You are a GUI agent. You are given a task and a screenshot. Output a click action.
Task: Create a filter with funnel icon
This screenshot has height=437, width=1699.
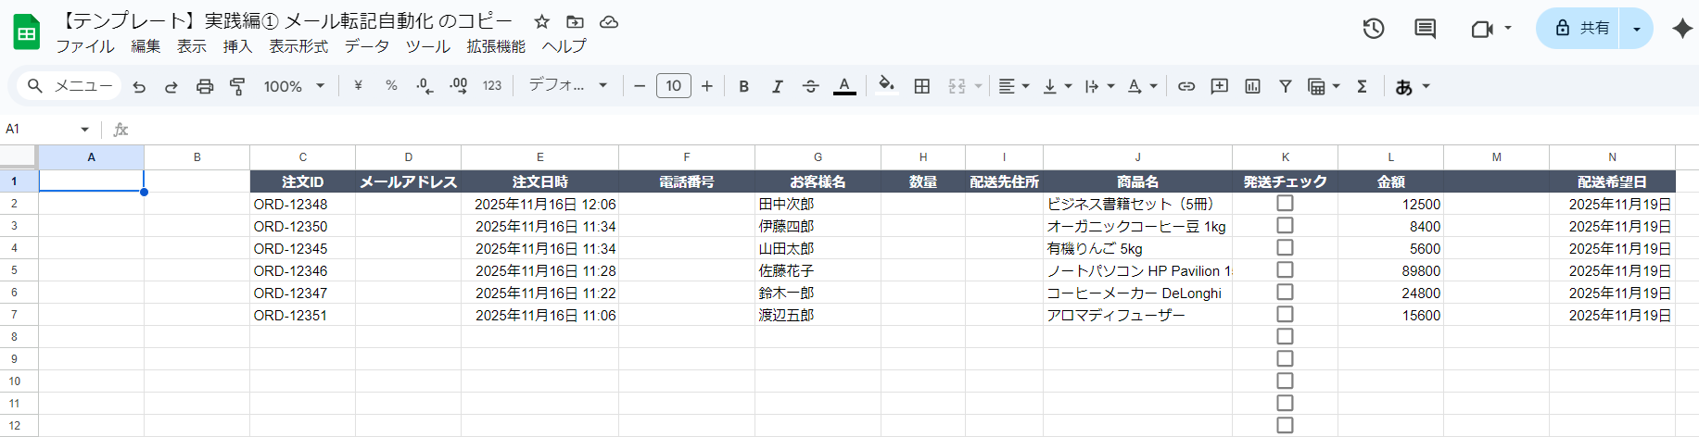point(1286,86)
